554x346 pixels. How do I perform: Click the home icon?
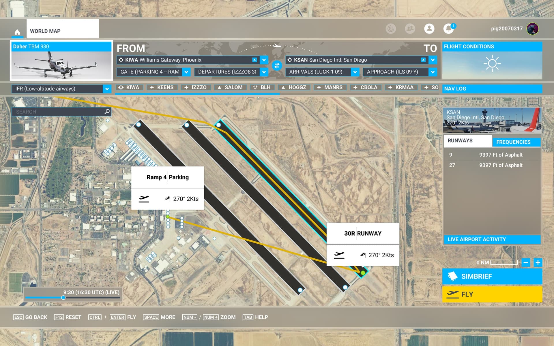17,32
